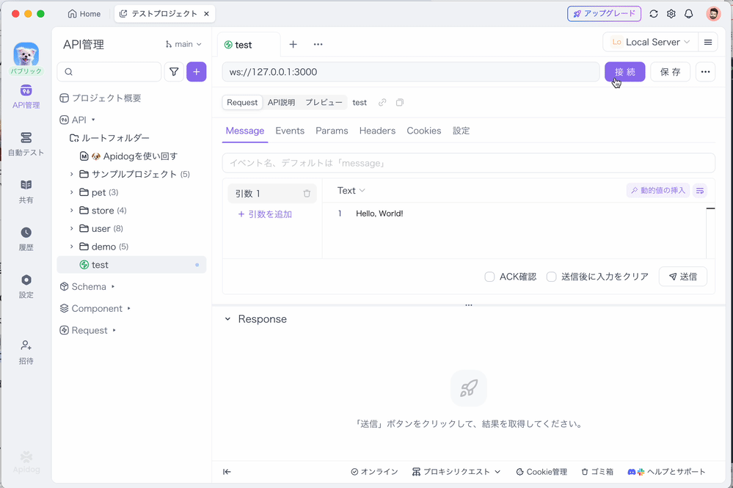Click 引数を追加 link
Image resolution: width=733 pixels, height=488 pixels.
tap(265, 214)
